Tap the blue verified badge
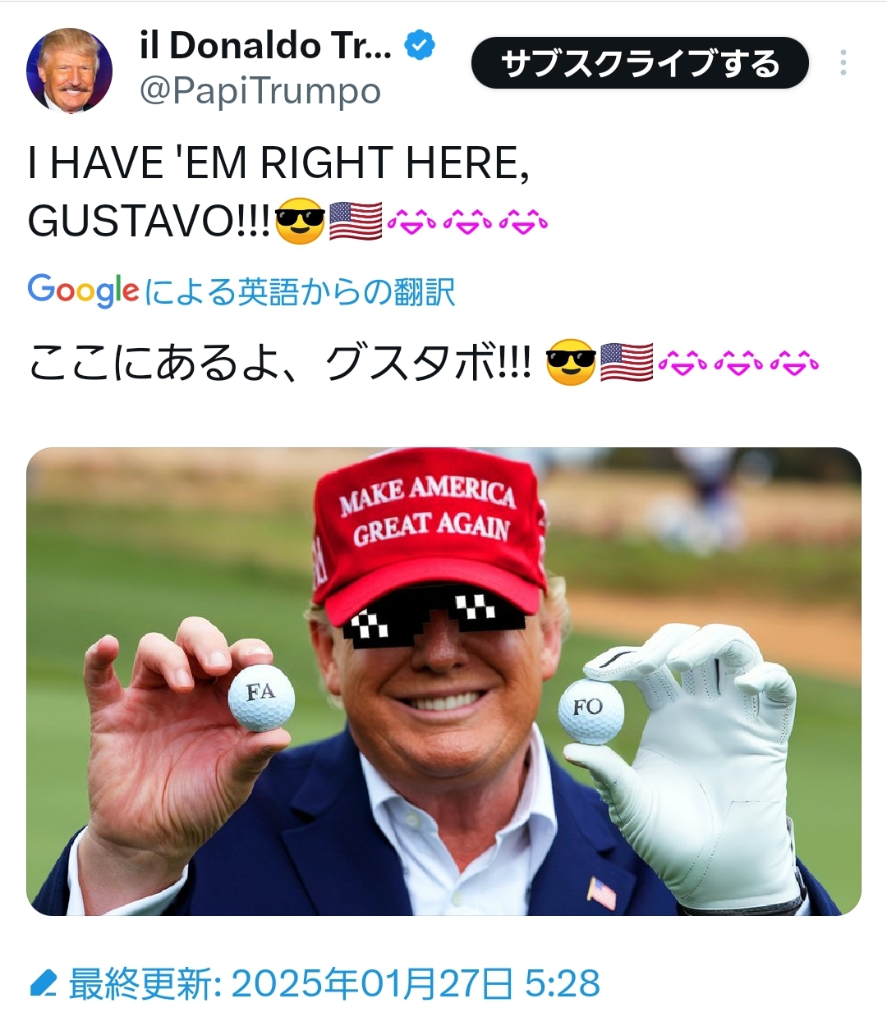This screenshot has height=1026, width=887. click(x=421, y=45)
